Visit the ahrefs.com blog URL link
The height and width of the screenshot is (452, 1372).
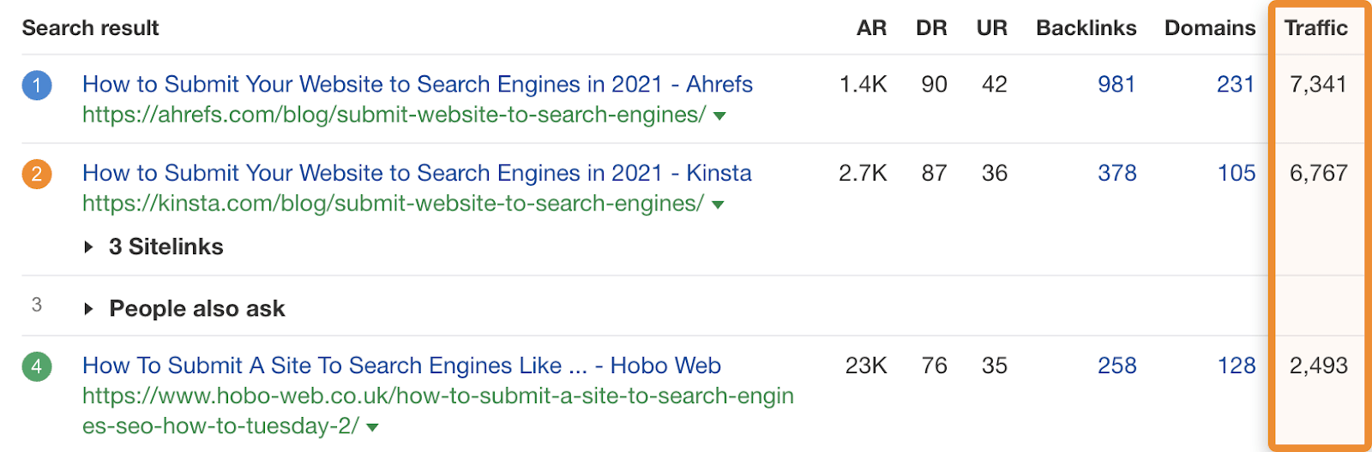[394, 115]
